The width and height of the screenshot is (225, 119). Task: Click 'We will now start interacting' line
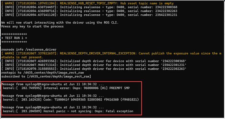pos(60,23)
